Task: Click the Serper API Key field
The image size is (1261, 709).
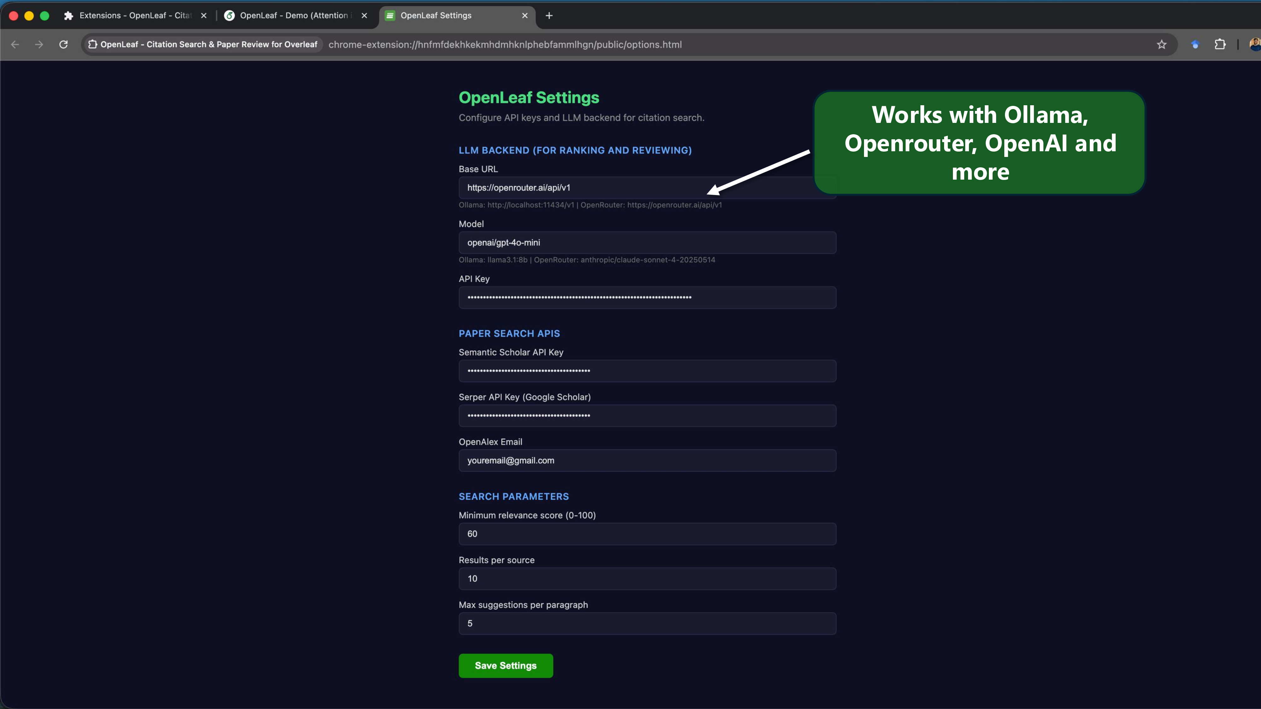Action: click(x=647, y=416)
